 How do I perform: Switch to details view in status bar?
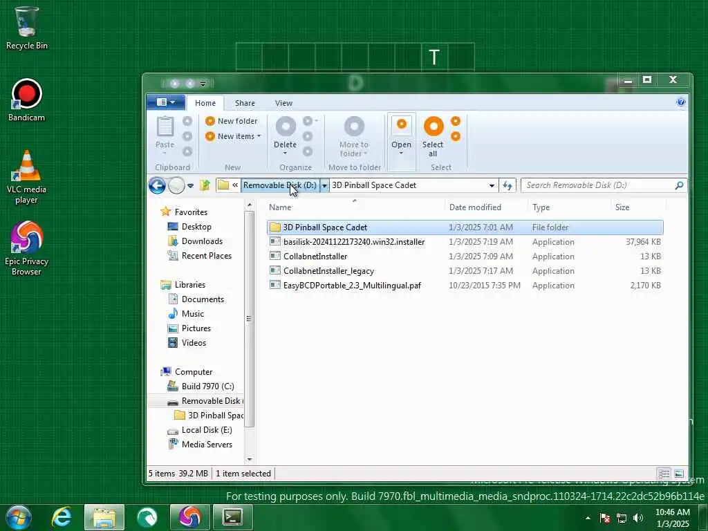664,474
